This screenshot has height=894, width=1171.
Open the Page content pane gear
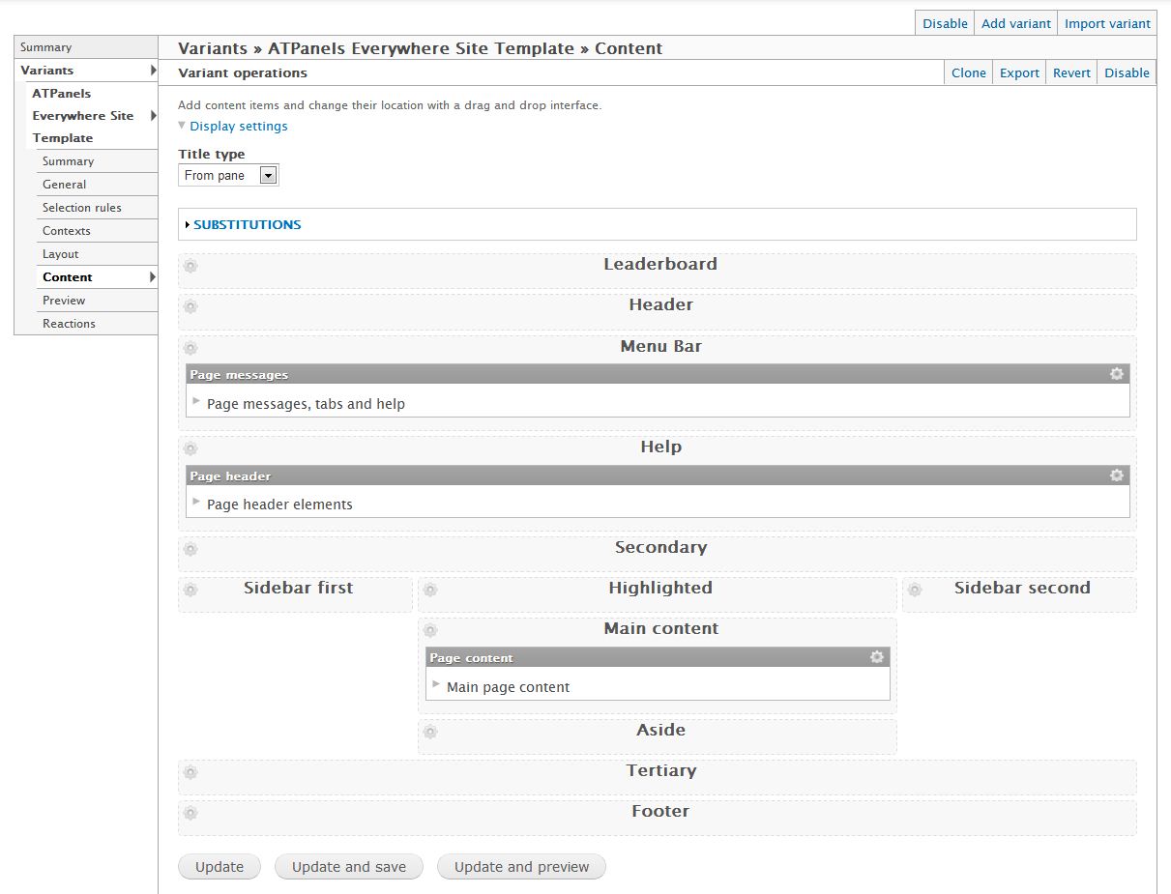877,656
